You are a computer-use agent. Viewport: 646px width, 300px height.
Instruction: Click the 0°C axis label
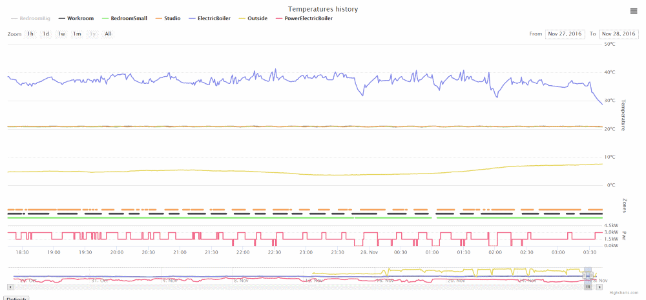click(611, 186)
